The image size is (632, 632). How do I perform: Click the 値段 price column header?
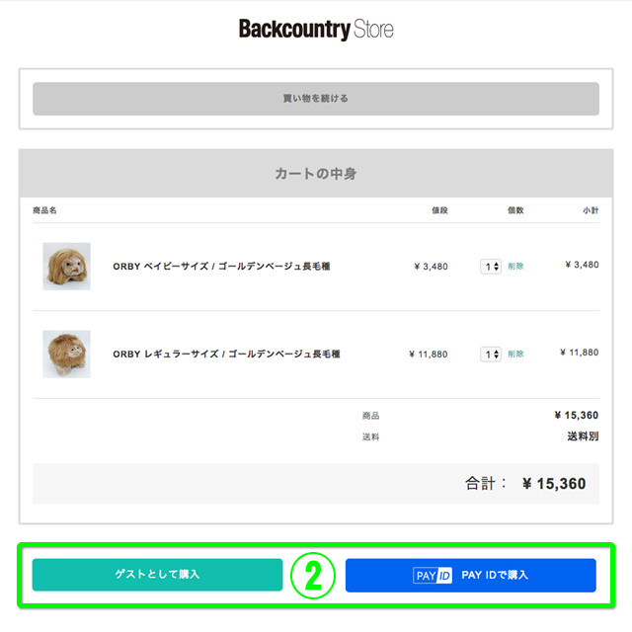tap(439, 210)
